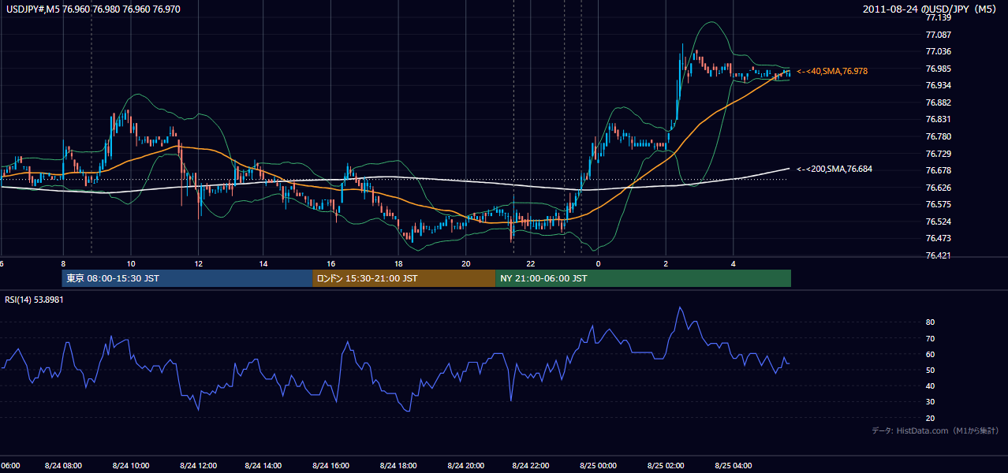Click RSI axis level 30
The width and height of the screenshot is (1008, 473).
pyautogui.click(x=930, y=402)
